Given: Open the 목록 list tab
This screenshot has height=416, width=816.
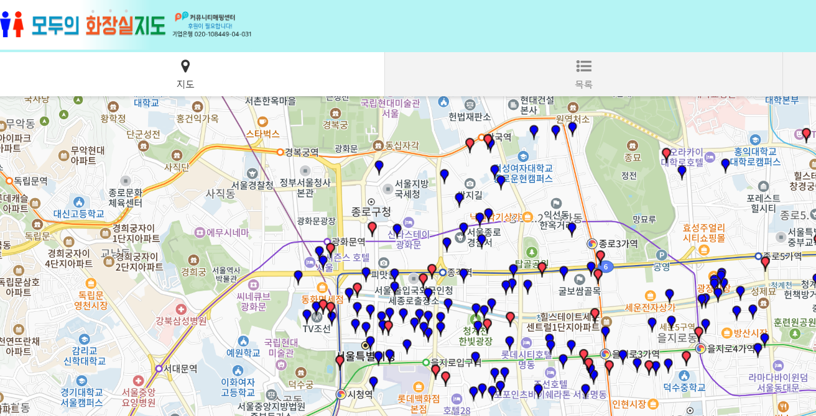Looking at the screenshot, I should click(x=583, y=74).
